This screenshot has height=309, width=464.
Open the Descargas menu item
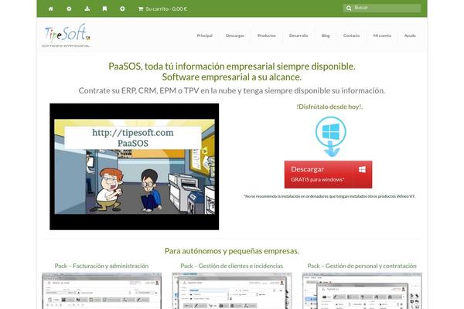click(x=235, y=36)
